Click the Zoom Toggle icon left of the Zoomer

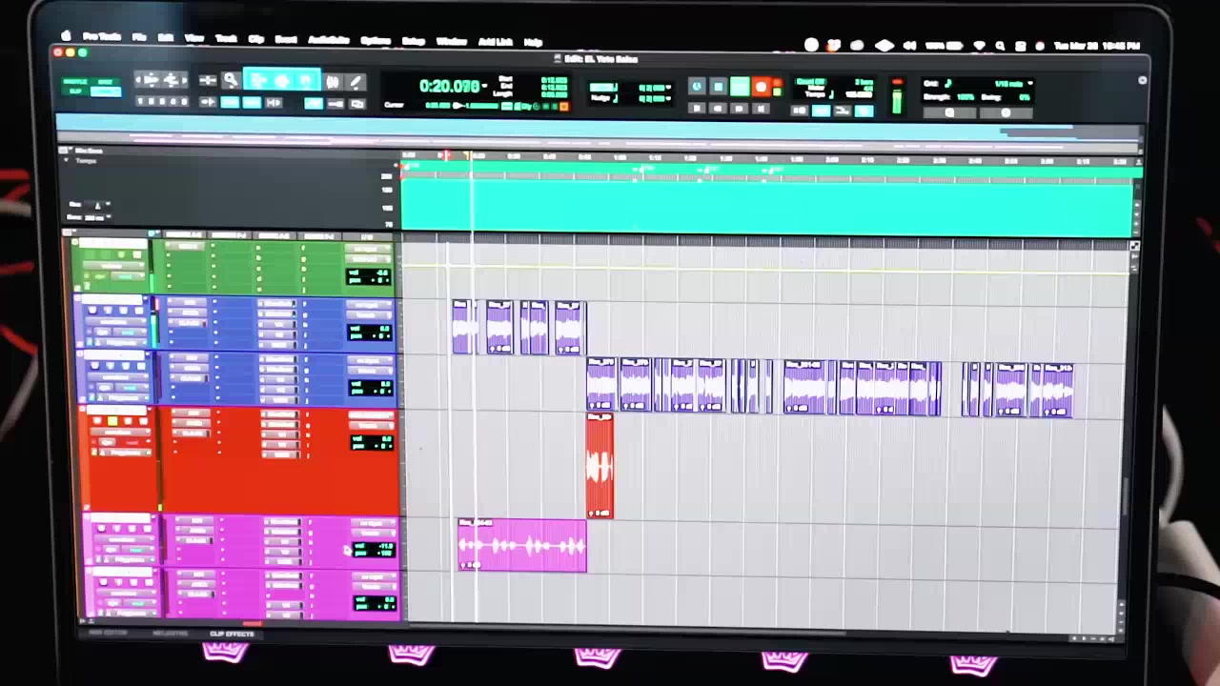(x=207, y=81)
